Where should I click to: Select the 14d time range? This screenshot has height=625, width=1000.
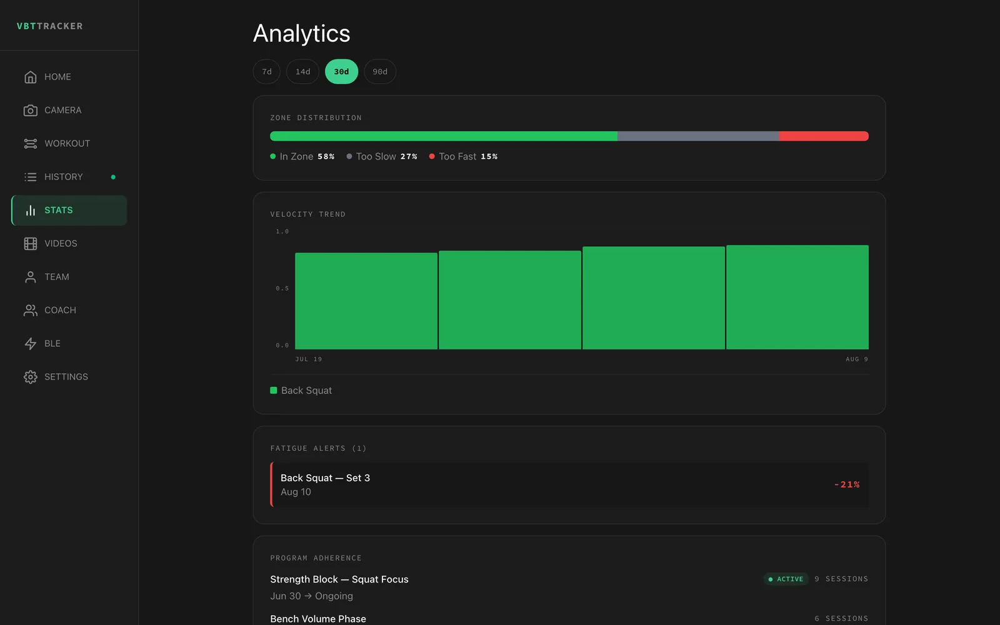pyautogui.click(x=302, y=72)
